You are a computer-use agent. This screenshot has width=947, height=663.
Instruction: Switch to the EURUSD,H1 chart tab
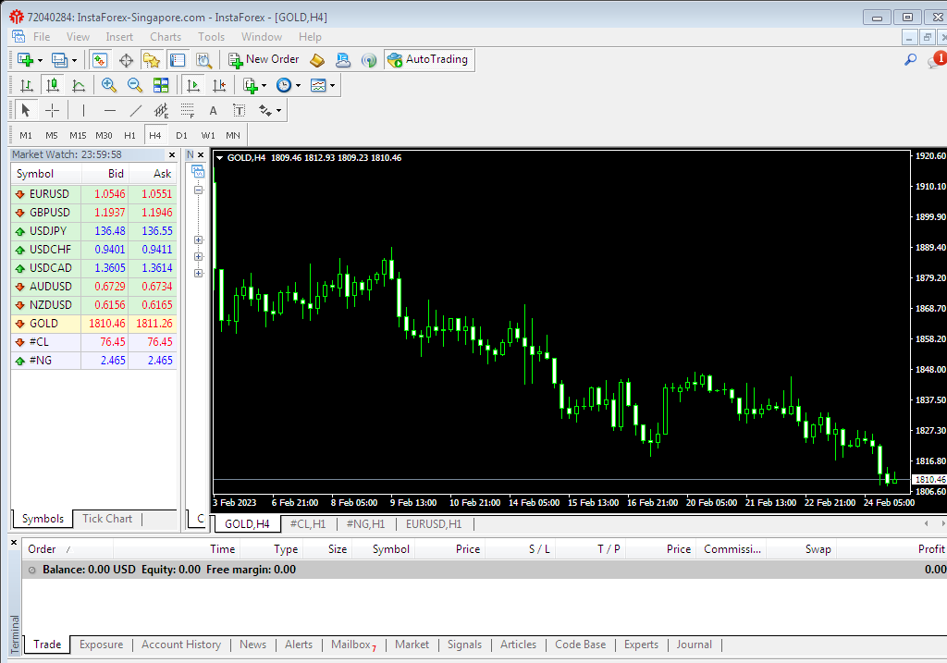click(434, 524)
